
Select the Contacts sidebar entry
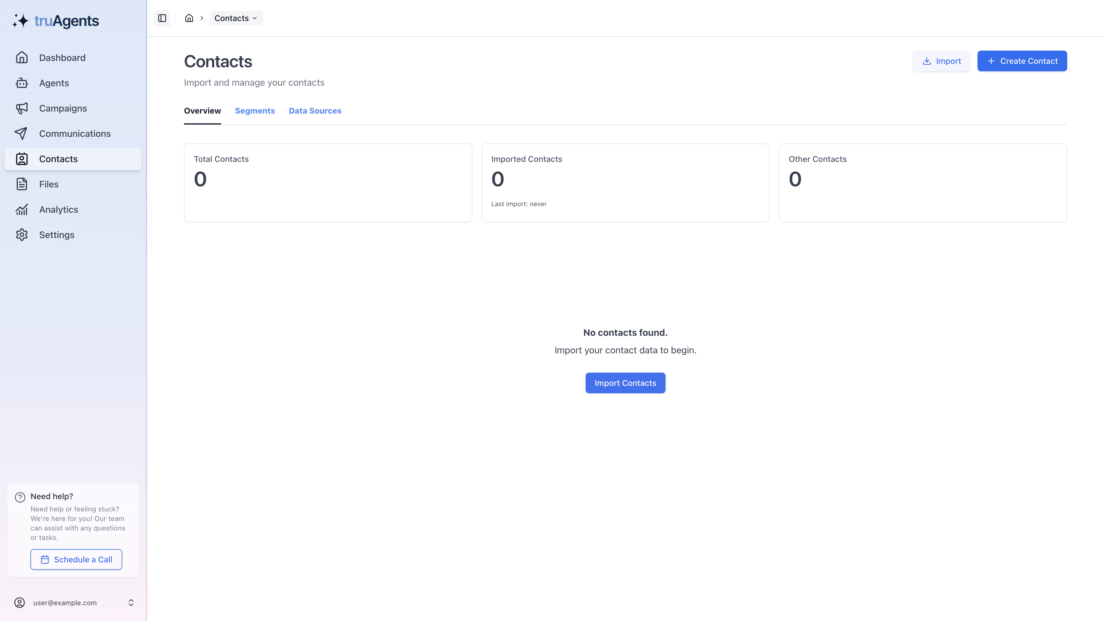58,159
